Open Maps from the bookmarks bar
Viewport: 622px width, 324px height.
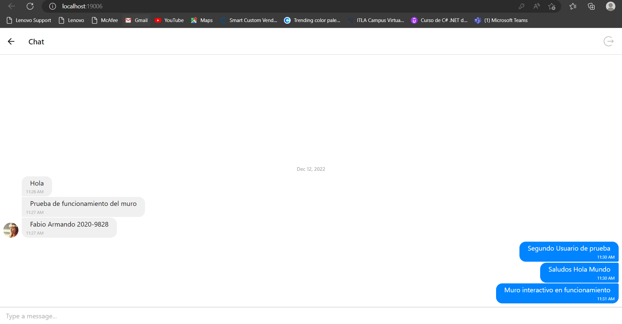(202, 20)
